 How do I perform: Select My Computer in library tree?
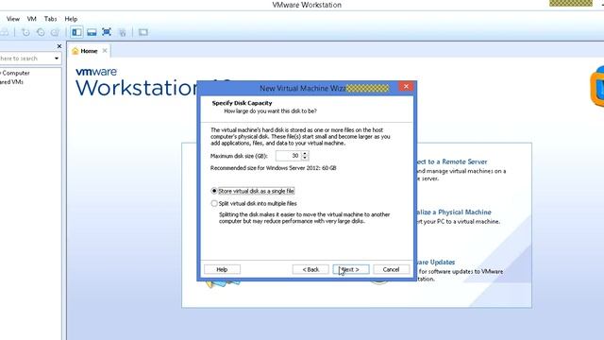[x=15, y=73]
